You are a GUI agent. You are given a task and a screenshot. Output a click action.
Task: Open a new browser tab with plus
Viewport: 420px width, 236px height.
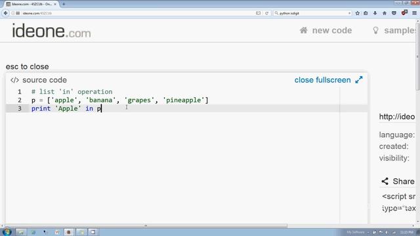(x=64, y=4)
